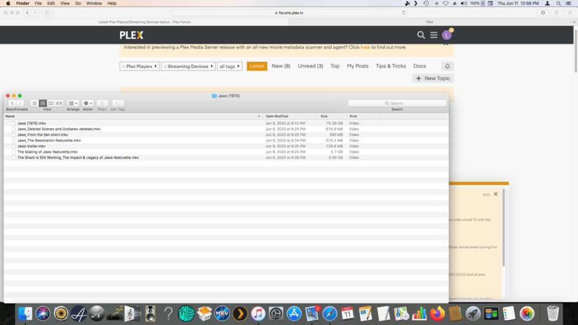Screen dimensions: 578x325
Task: Select the Unread (3) tab
Action: point(310,66)
